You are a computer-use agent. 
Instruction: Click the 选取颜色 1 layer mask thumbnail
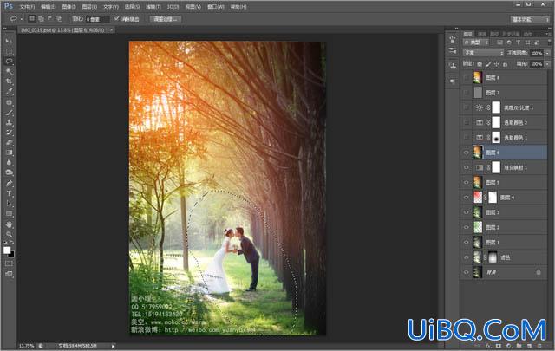(496, 137)
